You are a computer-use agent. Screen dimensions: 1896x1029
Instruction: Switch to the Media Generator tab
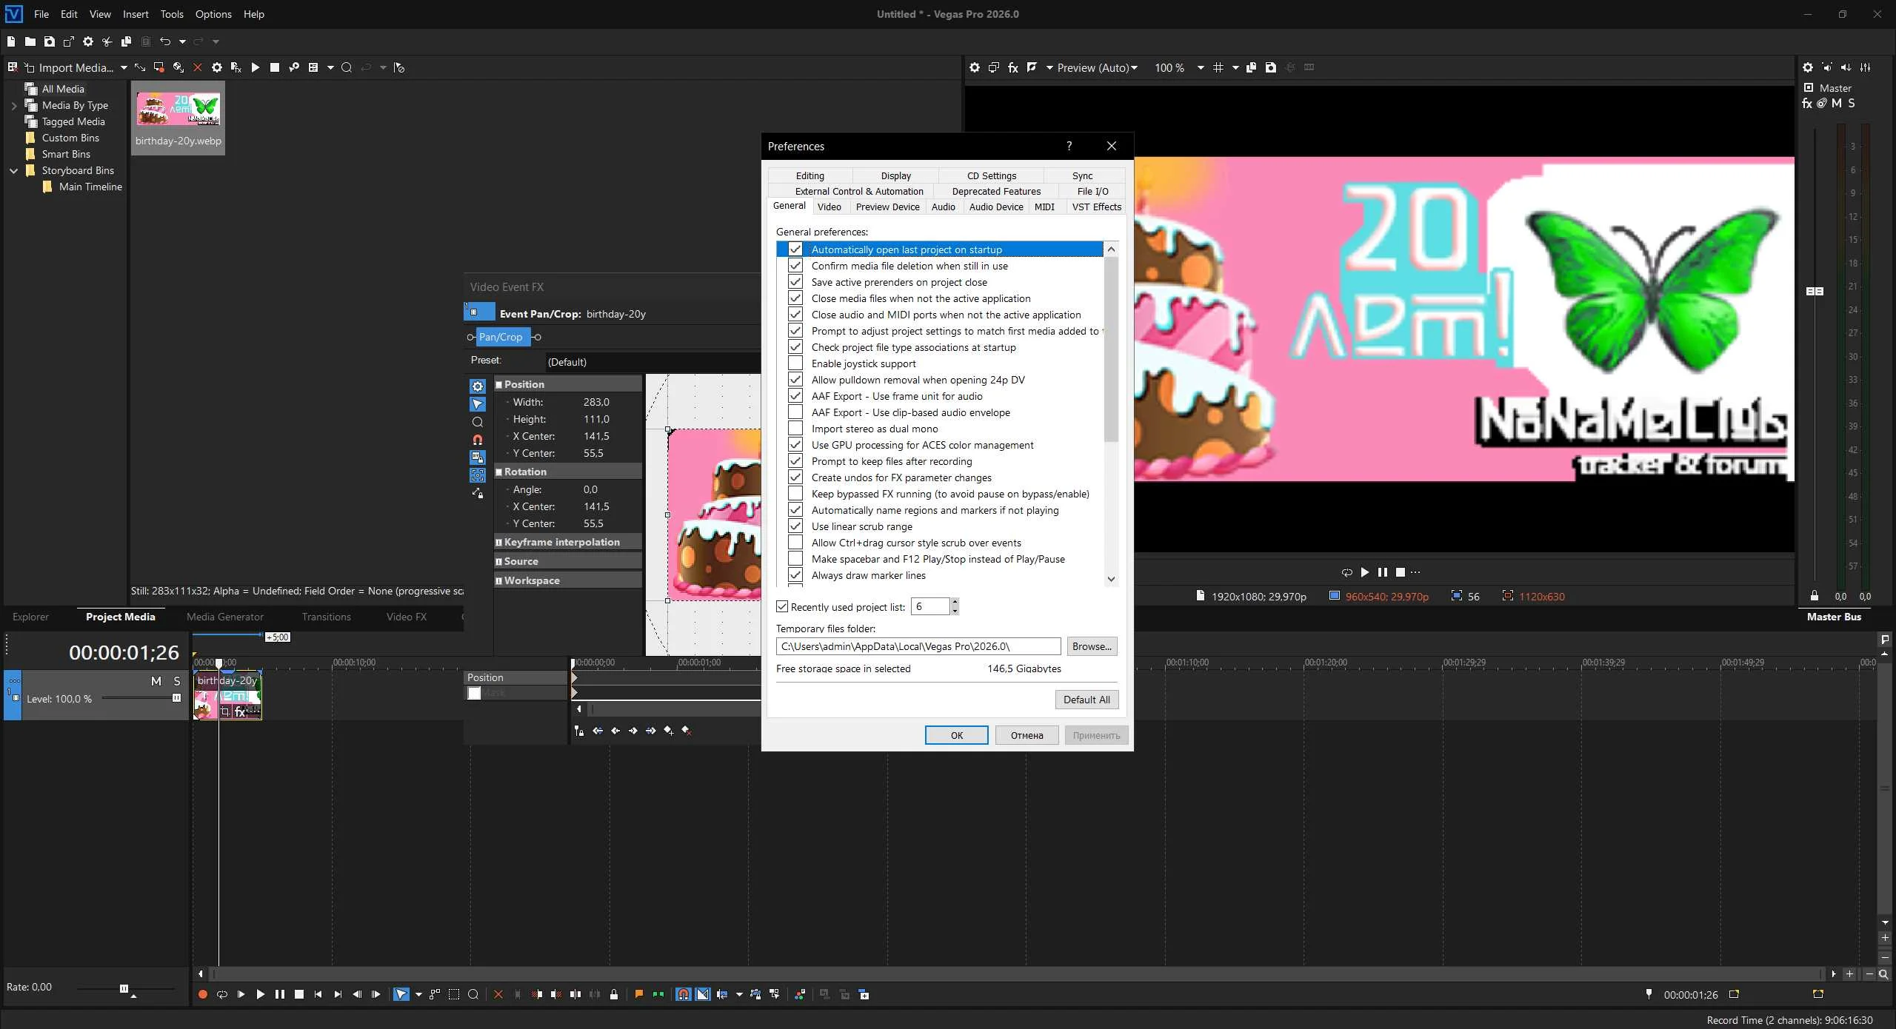(x=225, y=617)
